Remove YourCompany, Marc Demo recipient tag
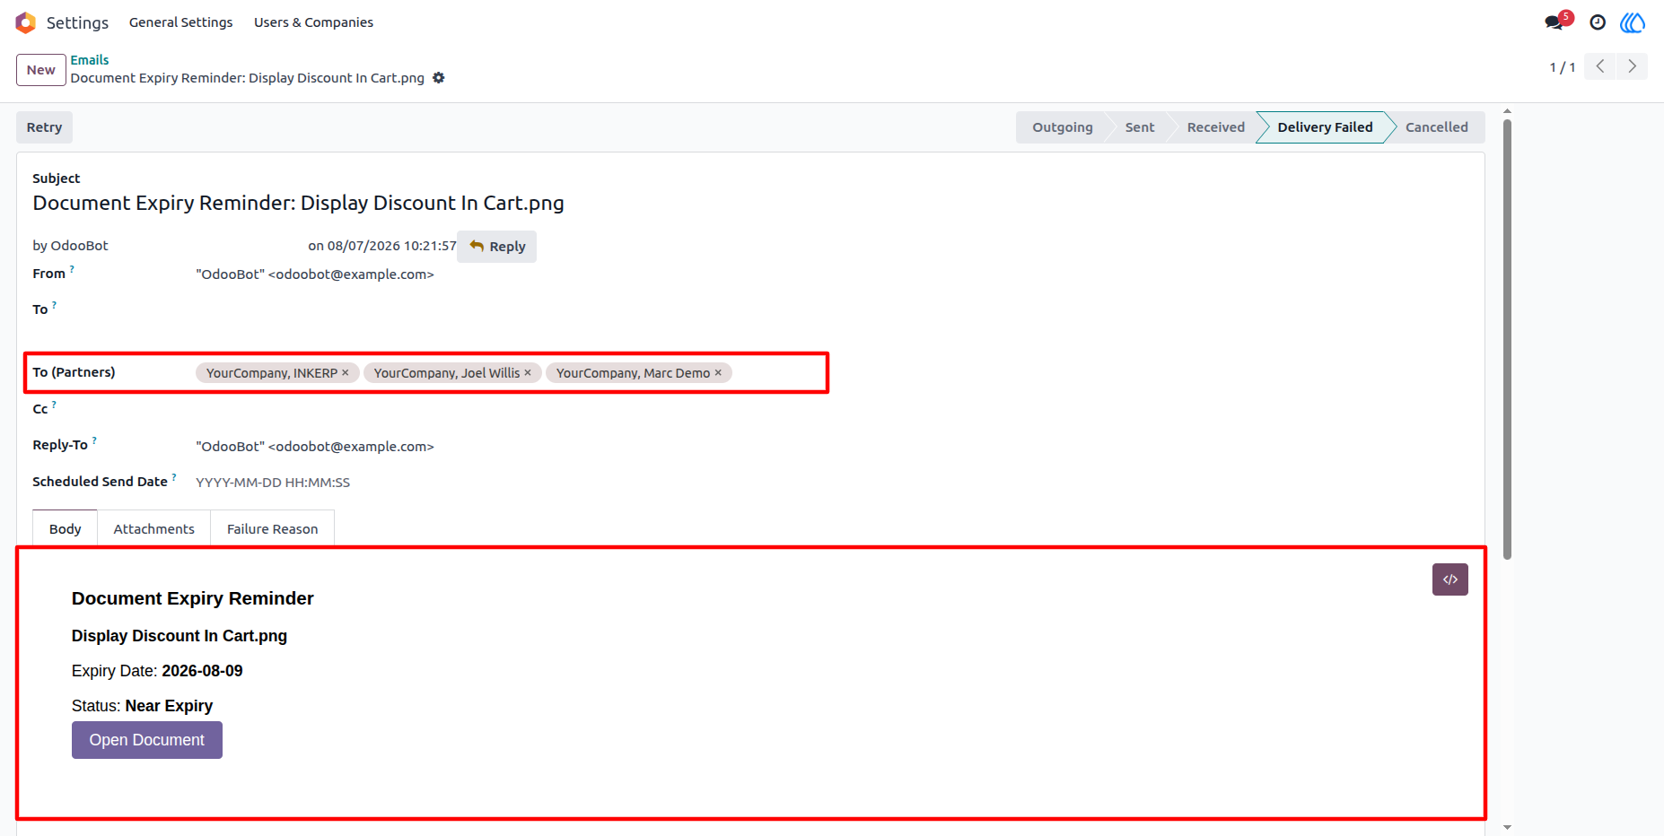Image resolution: width=1664 pixels, height=836 pixels. click(718, 372)
